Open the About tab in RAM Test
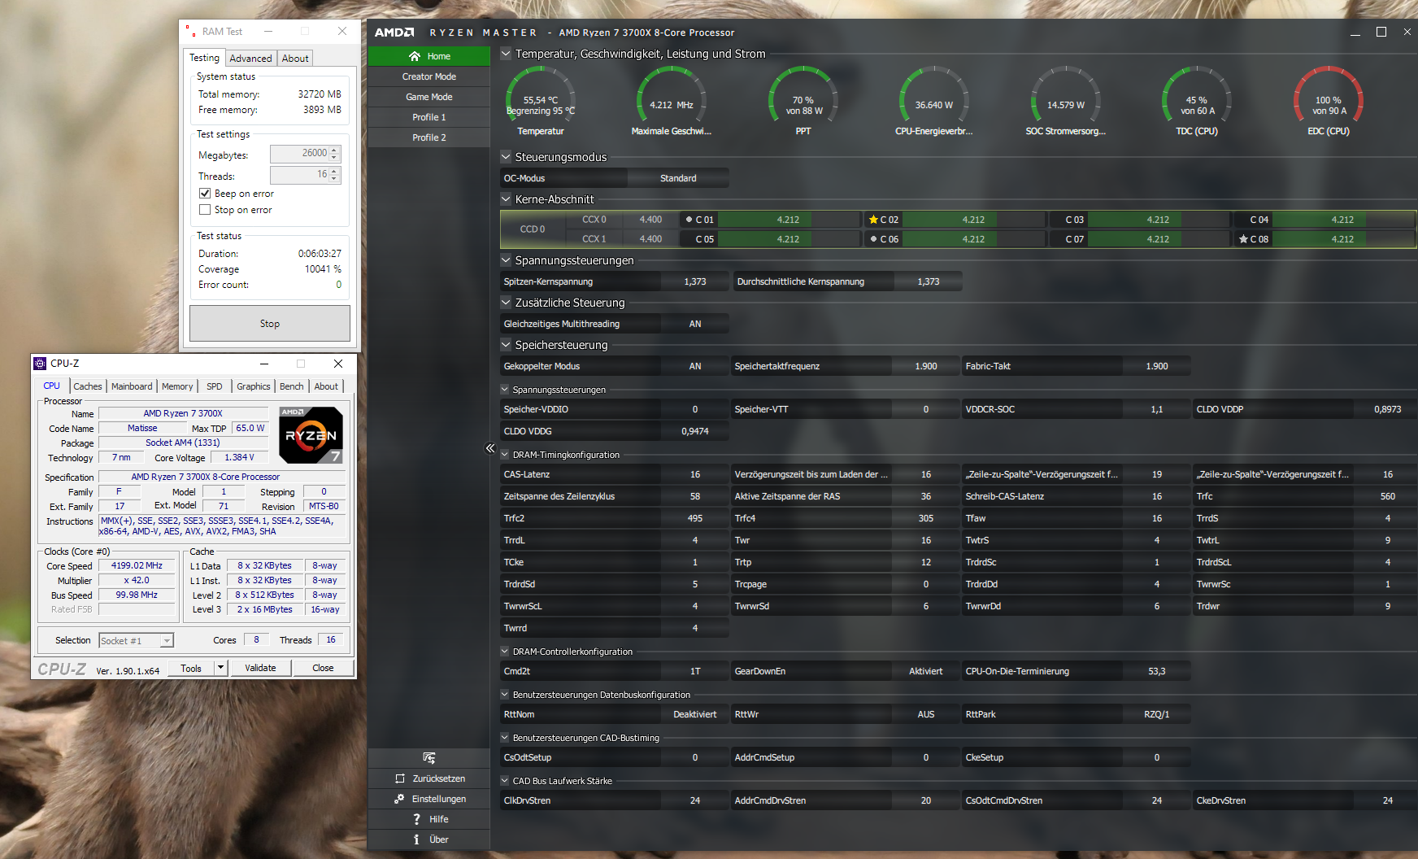Viewport: 1418px width, 859px height. [295, 59]
